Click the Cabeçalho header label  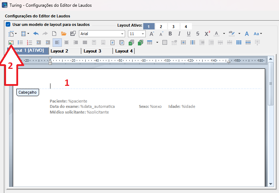pos(28,92)
